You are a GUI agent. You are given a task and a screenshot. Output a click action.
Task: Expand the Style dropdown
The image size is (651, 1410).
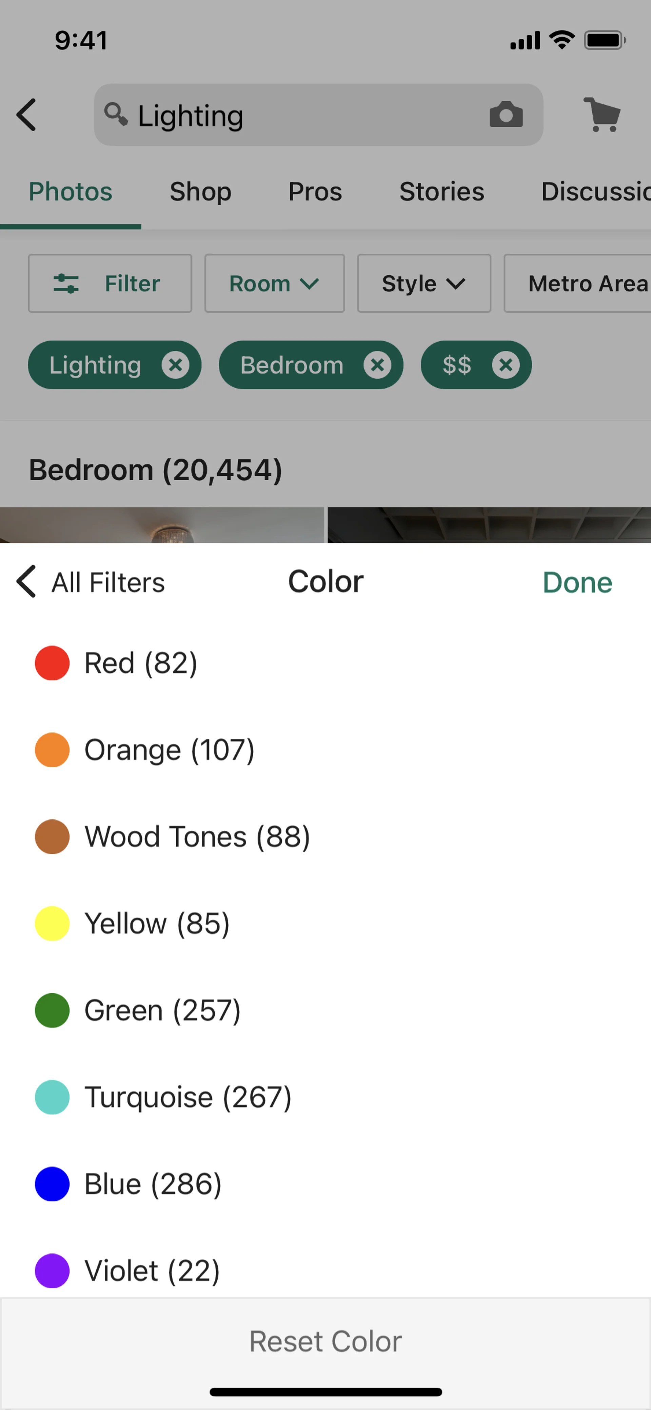coord(423,284)
